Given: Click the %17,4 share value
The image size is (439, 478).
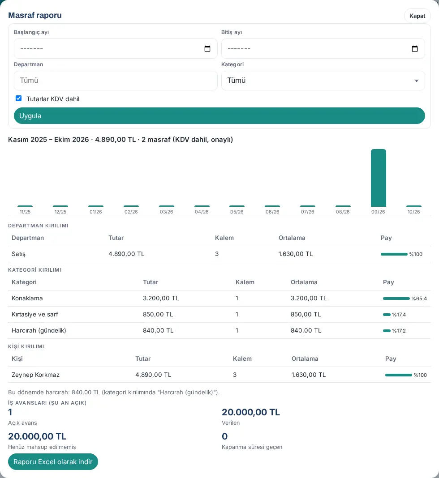Looking at the screenshot, I should coord(399,315).
